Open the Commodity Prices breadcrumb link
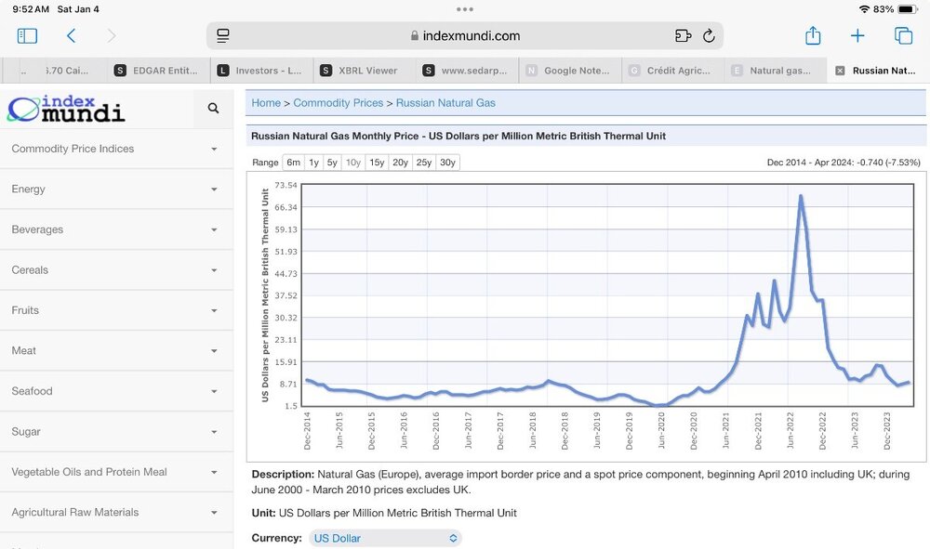This screenshot has height=549, width=930. [339, 103]
